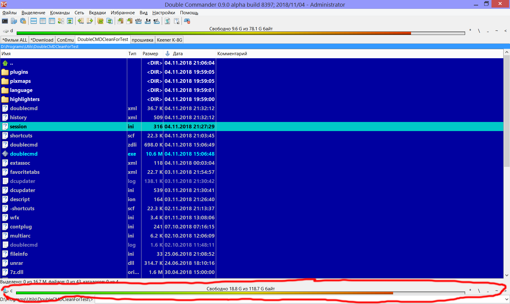
Task: Switch to the Keener K-8G tab
Action: click(169, 40)
